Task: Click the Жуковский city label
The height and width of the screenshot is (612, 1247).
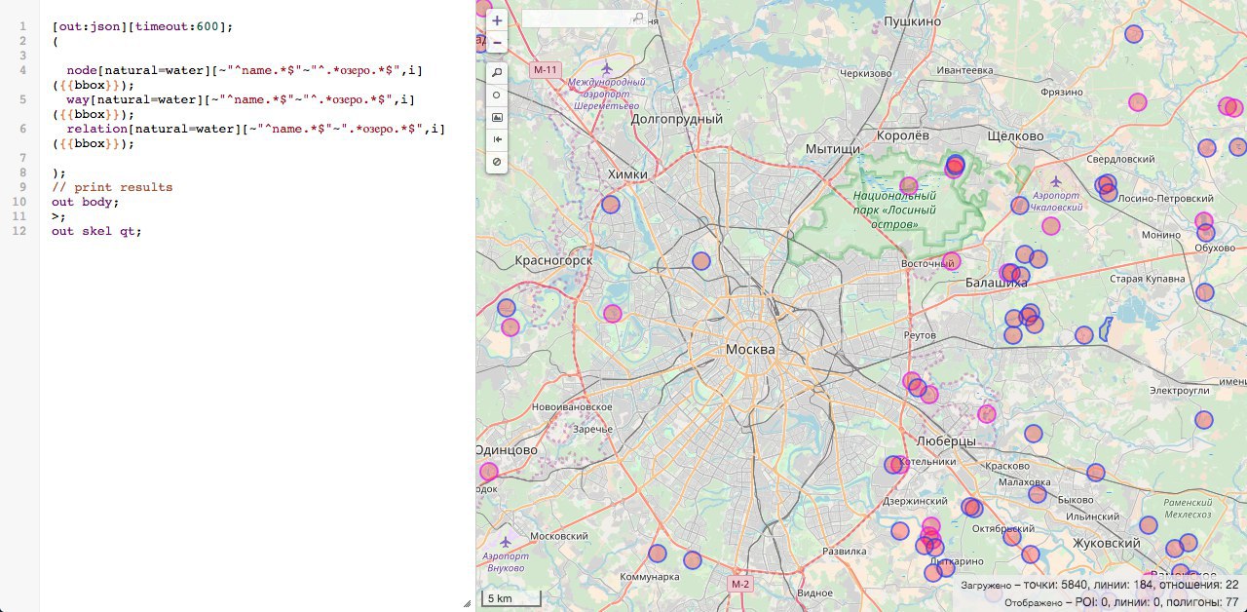Action: 1106,543
